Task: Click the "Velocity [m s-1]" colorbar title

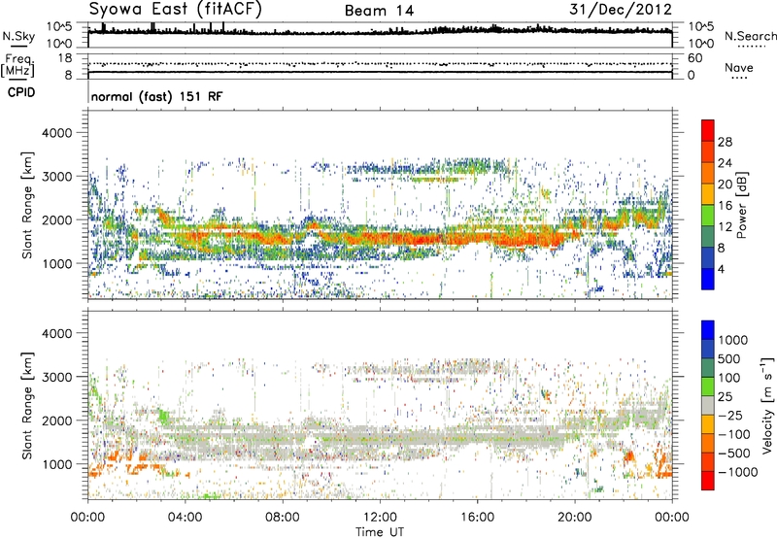Action: (x=767, y=405)
